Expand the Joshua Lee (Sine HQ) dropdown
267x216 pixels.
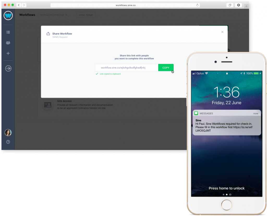coord(53,15)
